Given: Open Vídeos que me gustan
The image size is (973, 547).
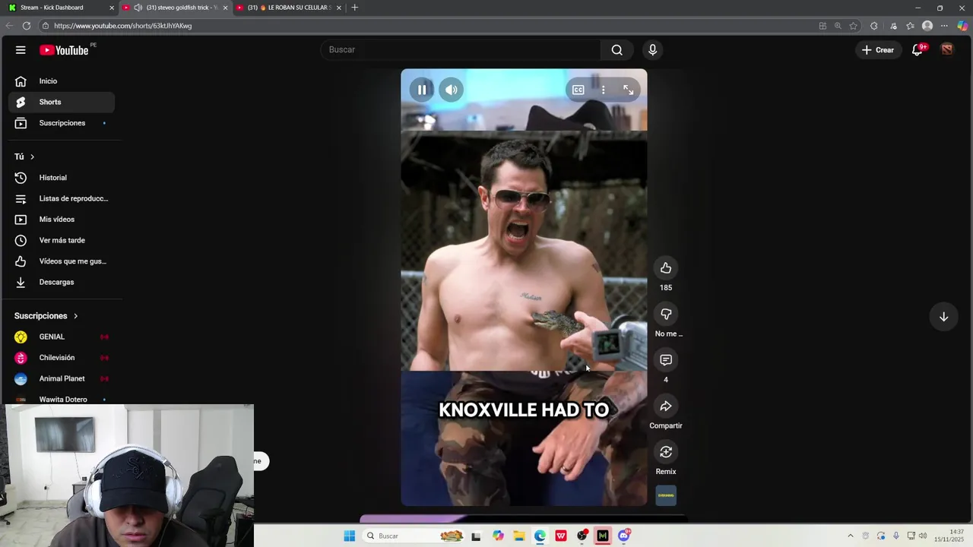Looking at the screenshot, I should pyautogui.click(x=62, y=261).
